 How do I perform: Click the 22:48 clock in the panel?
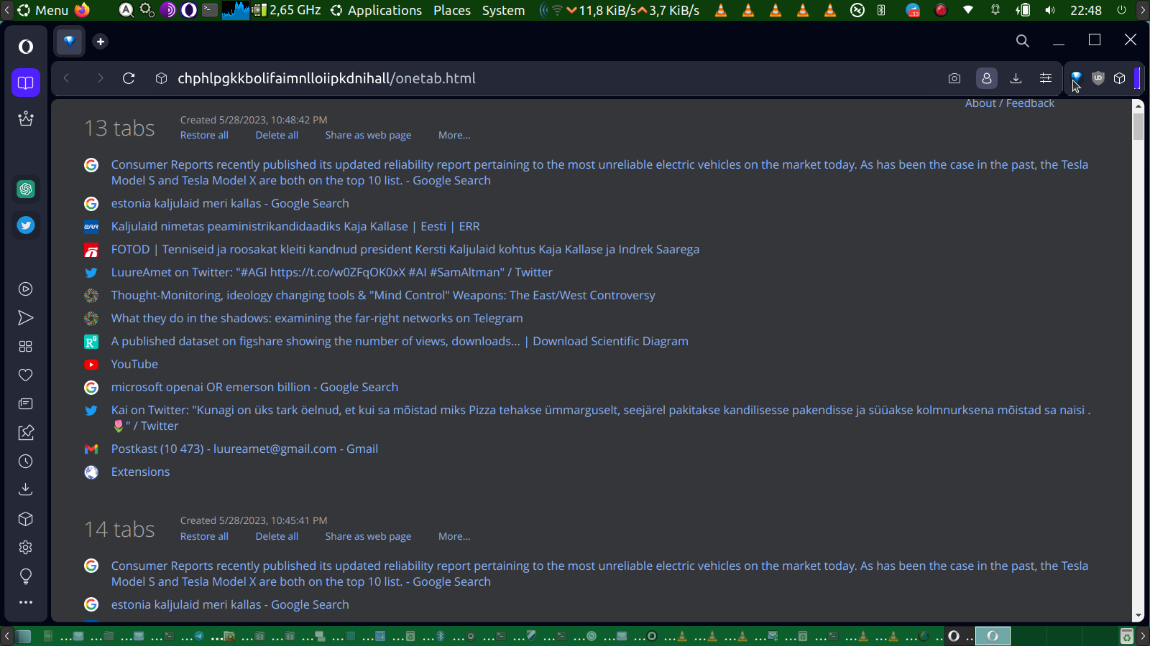point(1085,10)
